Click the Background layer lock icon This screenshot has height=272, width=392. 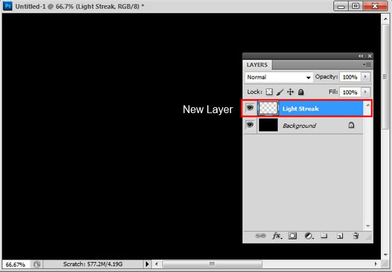(351, 125)
